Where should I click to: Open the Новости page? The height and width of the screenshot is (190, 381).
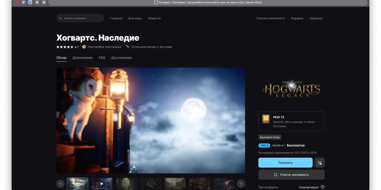point(154,18)
